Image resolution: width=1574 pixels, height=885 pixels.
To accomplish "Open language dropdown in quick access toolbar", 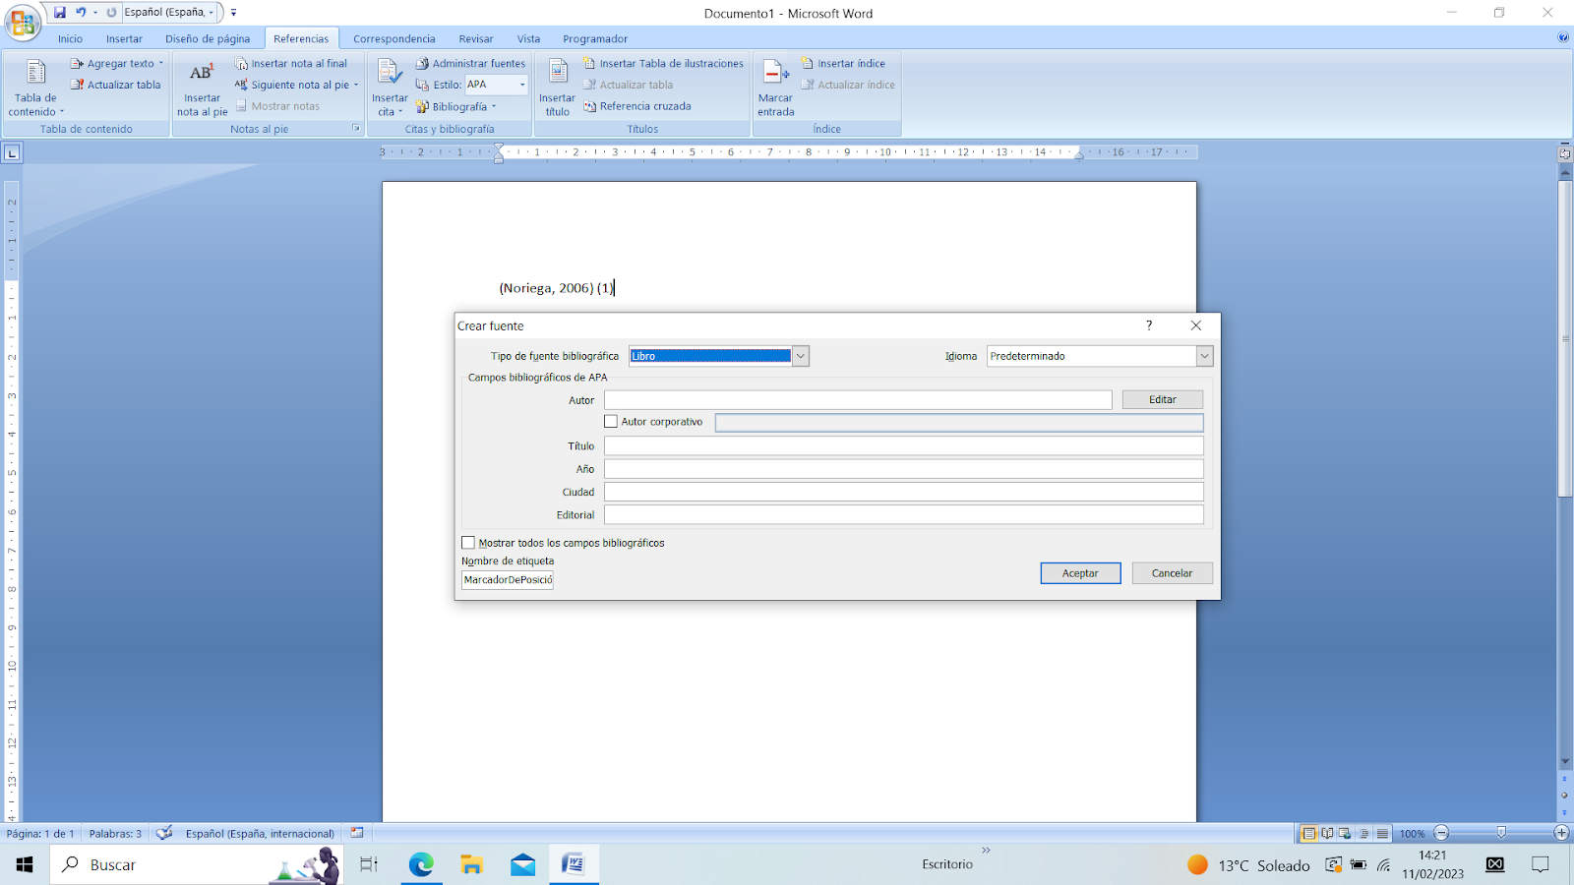I will (211, 13).
